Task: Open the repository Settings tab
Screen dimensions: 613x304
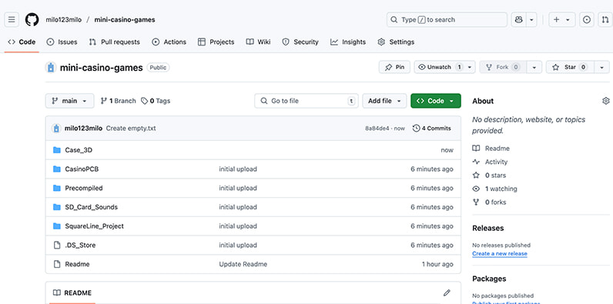Action: (396, 42)
